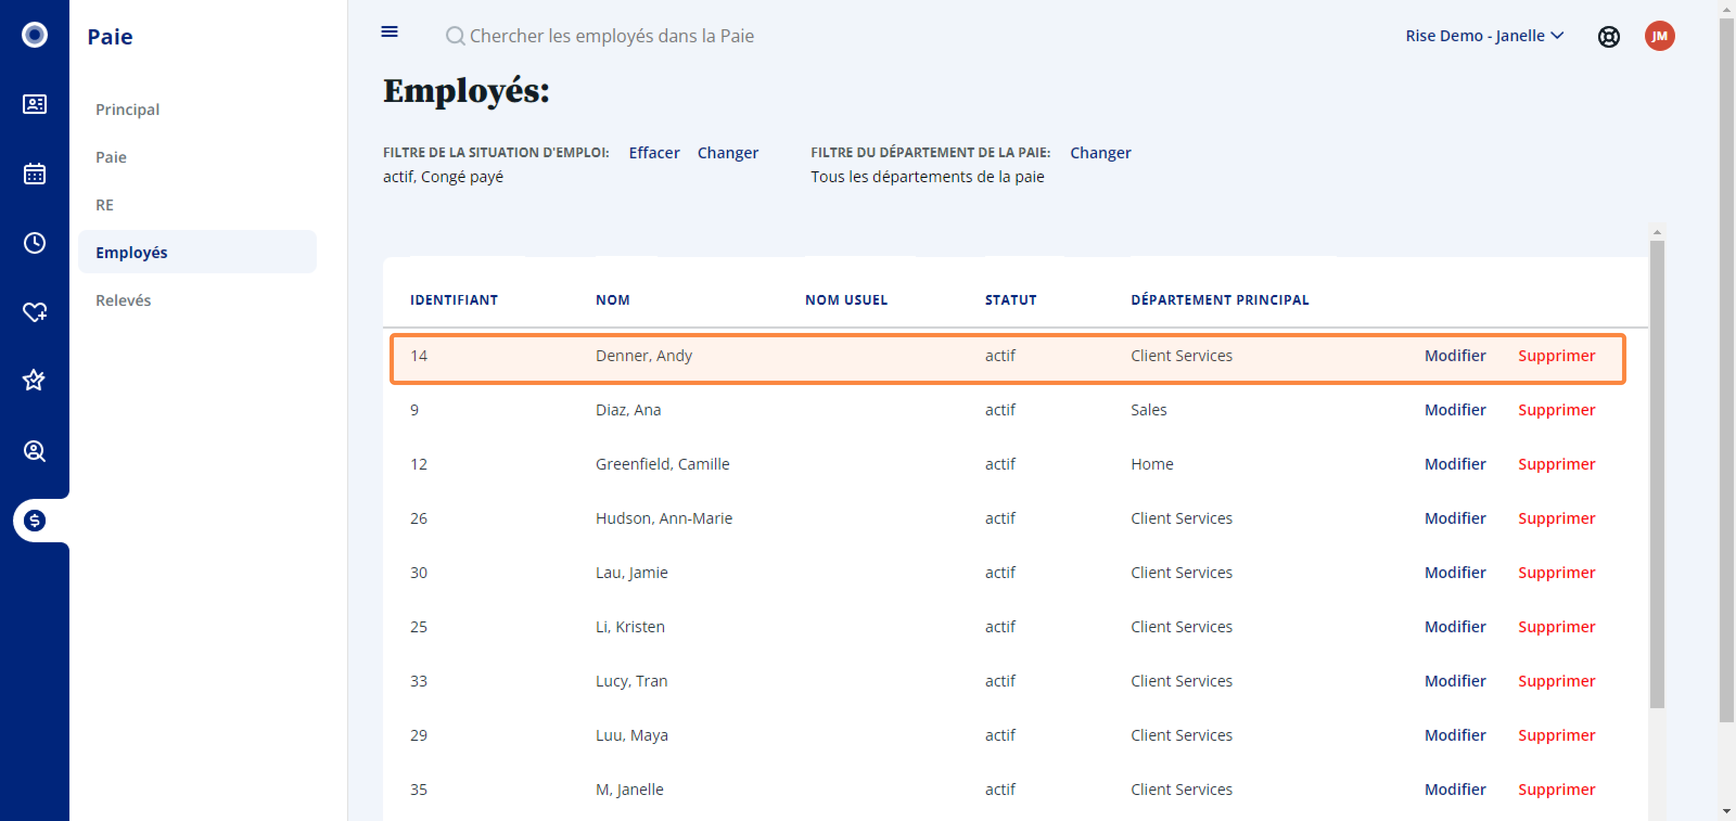Click the employee table scrollbar
The width and height of the screenshot is (1736, 821).
(1656, 474)
